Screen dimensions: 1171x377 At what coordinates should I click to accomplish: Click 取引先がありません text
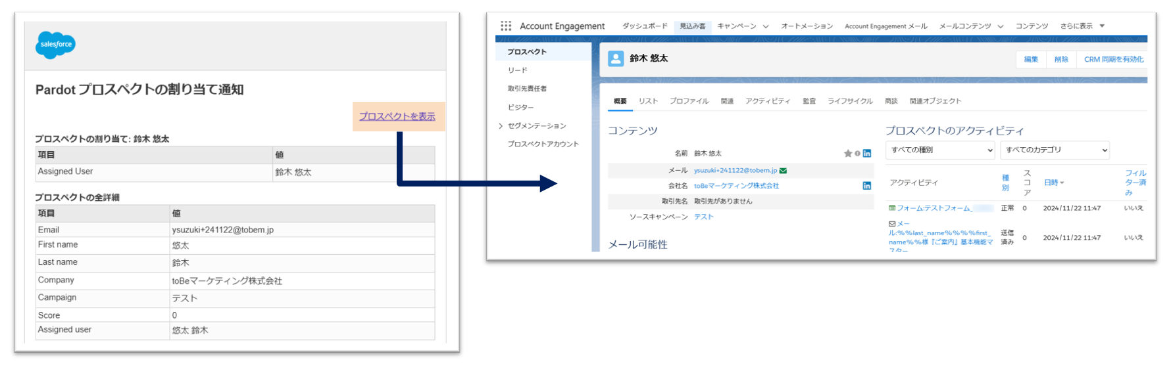(x=723, y=202)
